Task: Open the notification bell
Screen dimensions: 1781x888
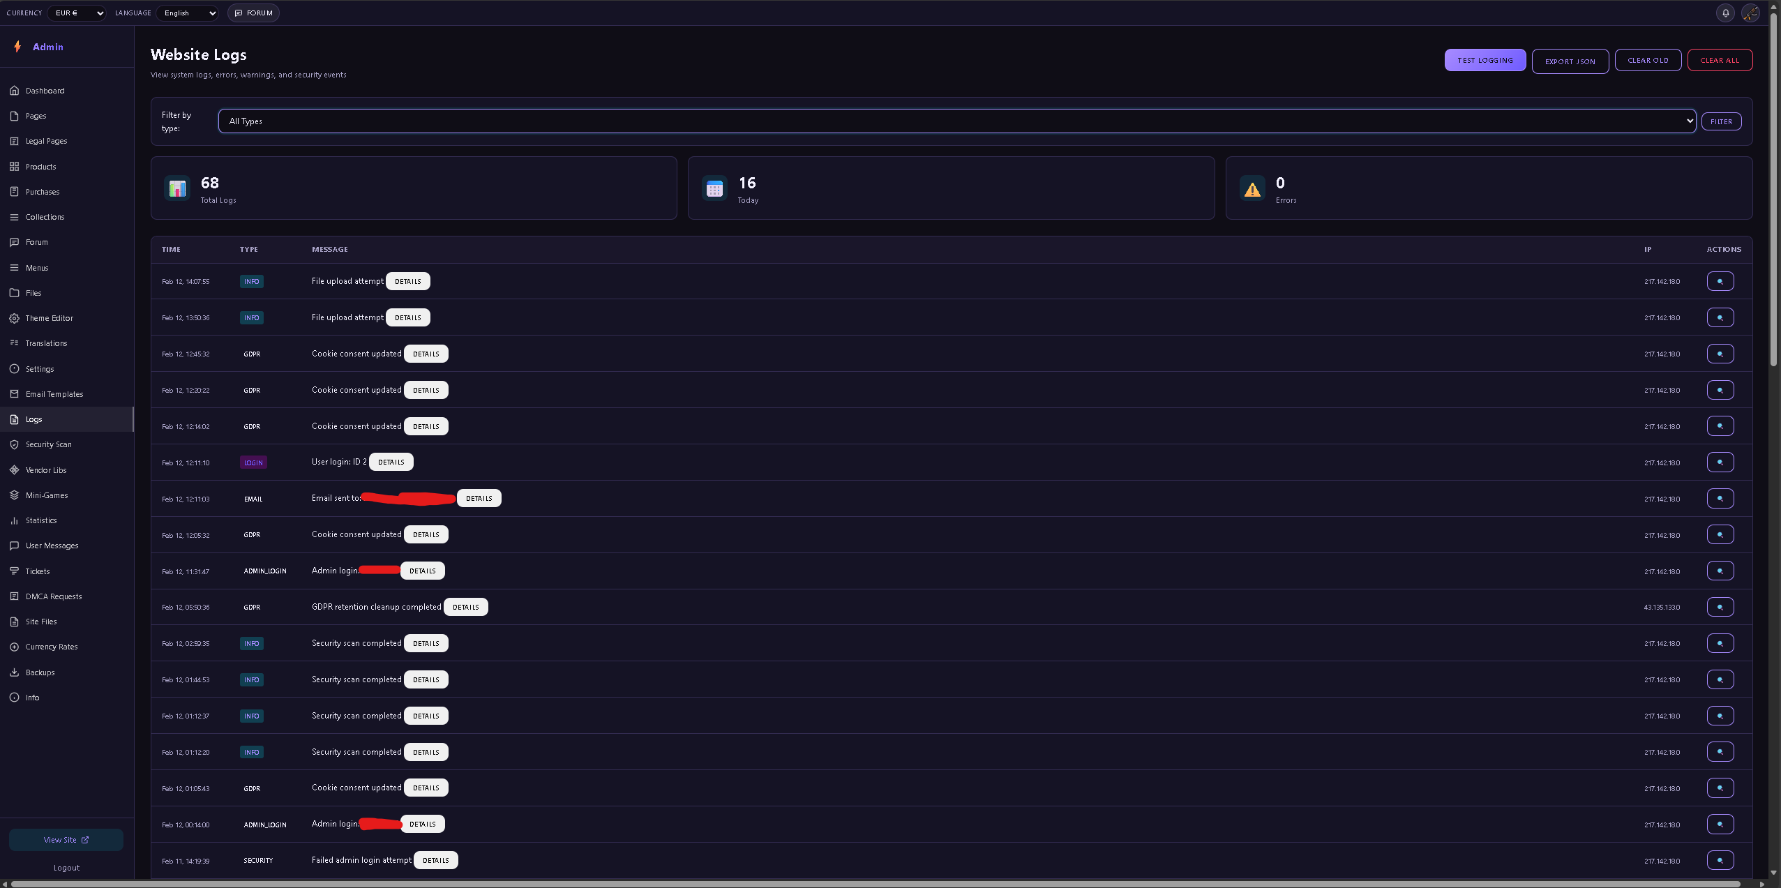Action: [1724, 13]
